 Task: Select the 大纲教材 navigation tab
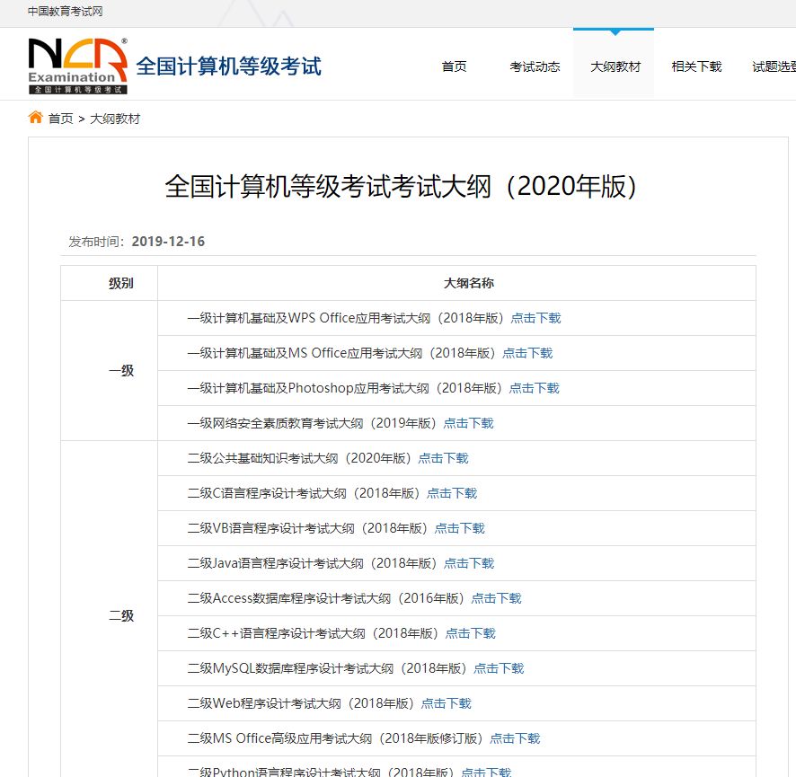point(614,66)
